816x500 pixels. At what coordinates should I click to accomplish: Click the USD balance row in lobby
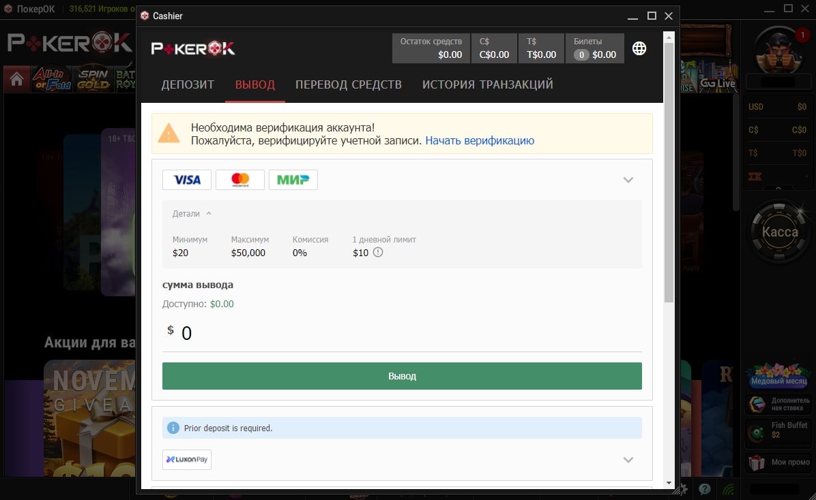778,106
